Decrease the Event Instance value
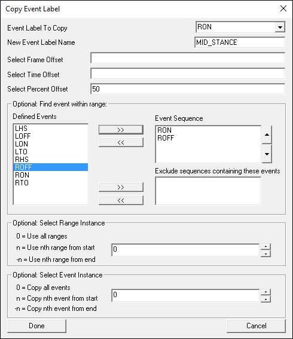The image size is (293, 339). 265,299
